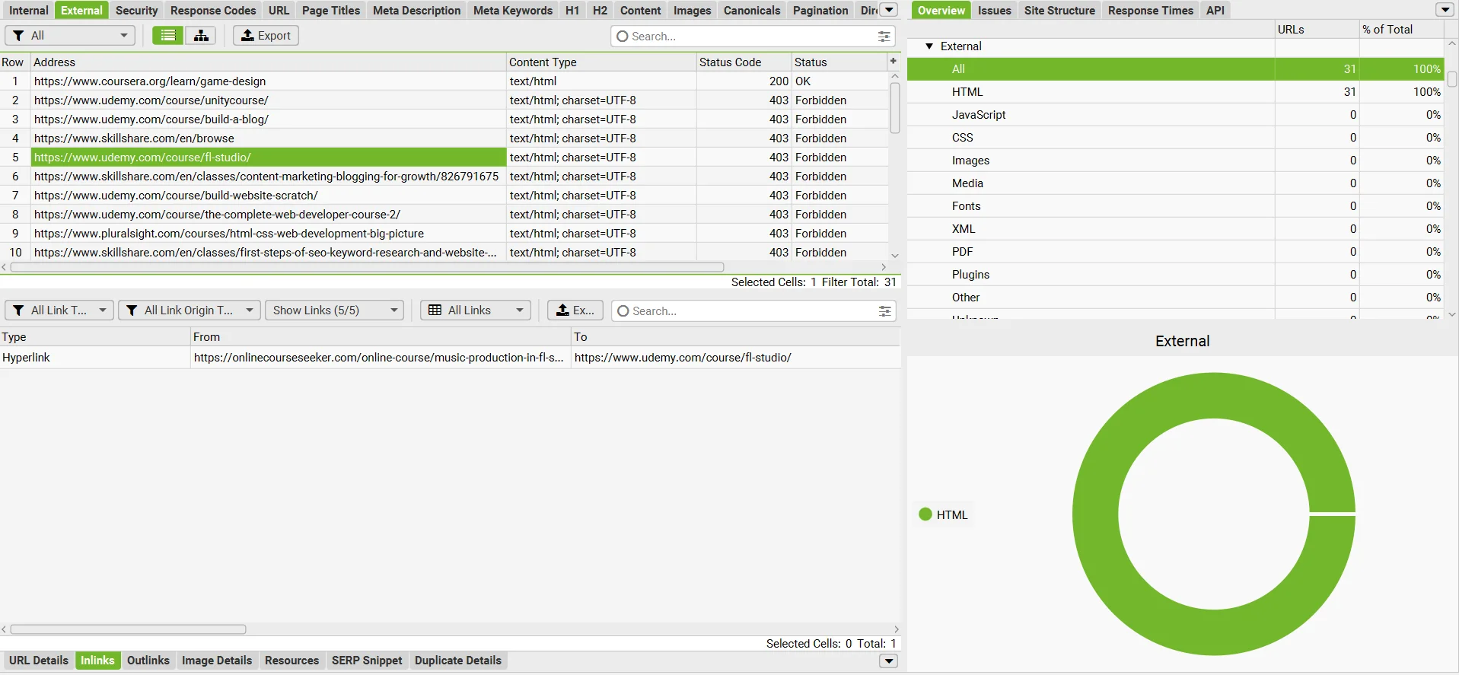Switch to the Internal tab
Screen dimensions: 1459x675
28,10
